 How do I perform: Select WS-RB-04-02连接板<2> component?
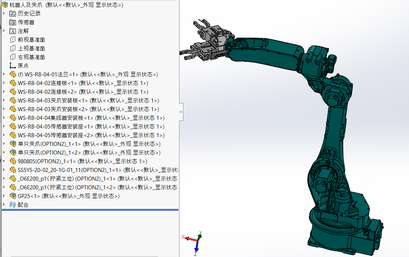[x=83, y=92]
